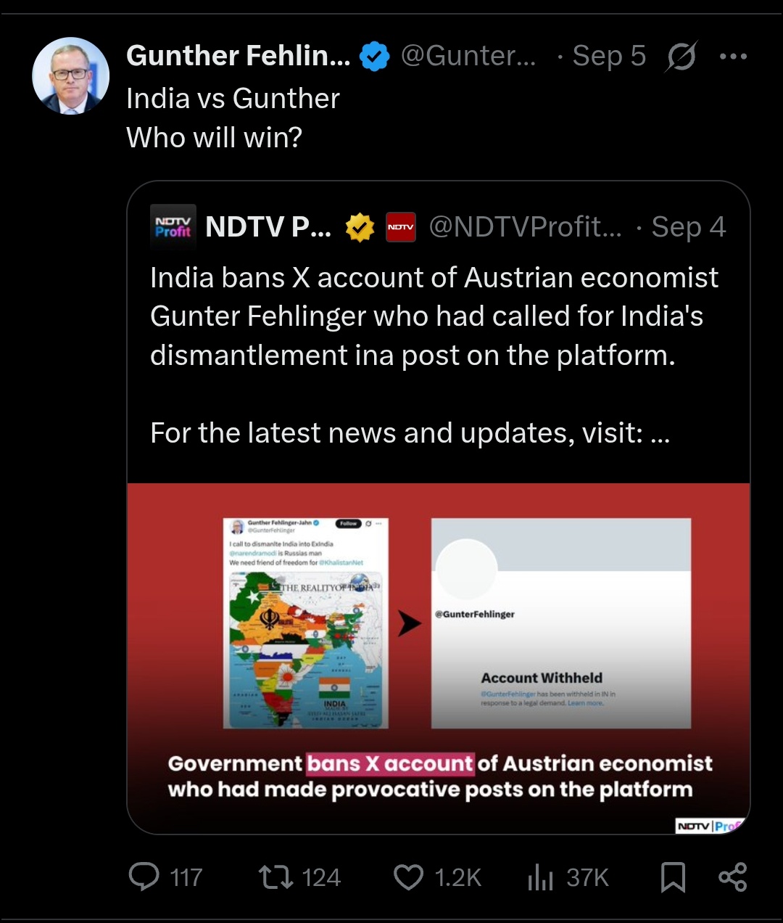The image size is (783, 923).
Task: Click the reply speech bubble icon
Action: [x=144, y=877]
